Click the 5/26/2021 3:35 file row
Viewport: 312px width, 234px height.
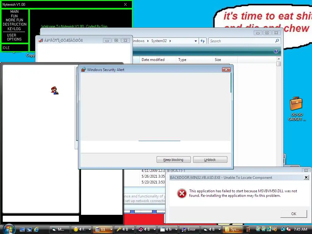coord(153,176)
